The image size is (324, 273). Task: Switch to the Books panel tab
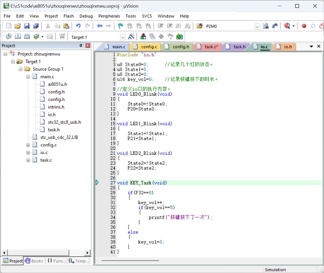click(34, 261)
